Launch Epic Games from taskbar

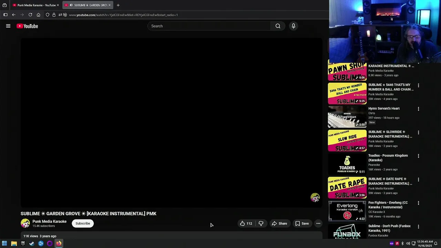click(x=23, y=244)
